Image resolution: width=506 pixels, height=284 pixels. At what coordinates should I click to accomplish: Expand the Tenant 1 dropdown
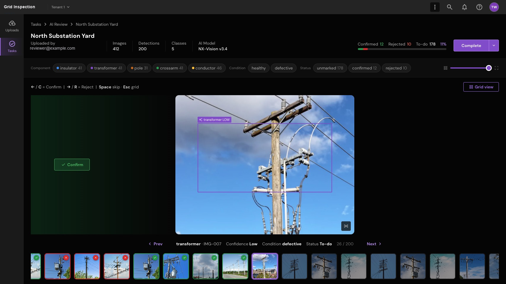[x=60, y=7]
